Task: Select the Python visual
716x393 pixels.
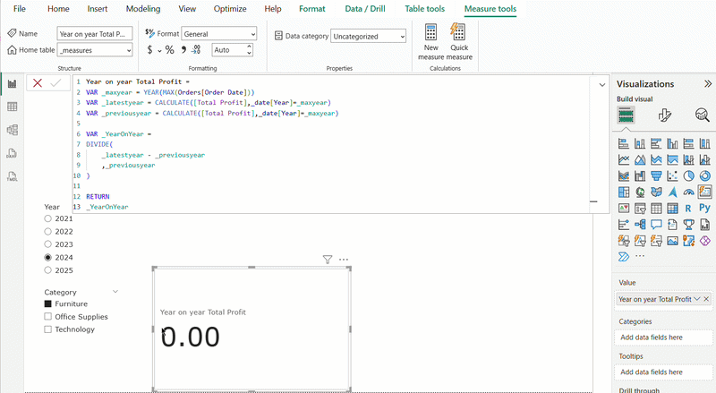Action: [x=704, y=209]
